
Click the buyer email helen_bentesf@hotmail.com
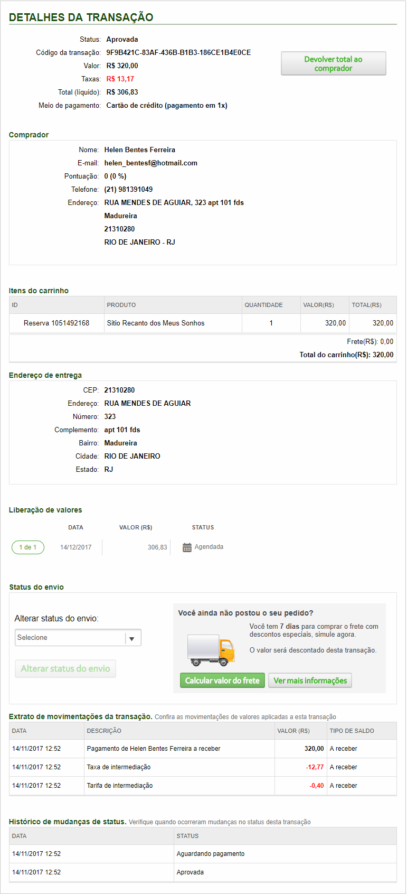pyautogui.click(x=151, y=163)
